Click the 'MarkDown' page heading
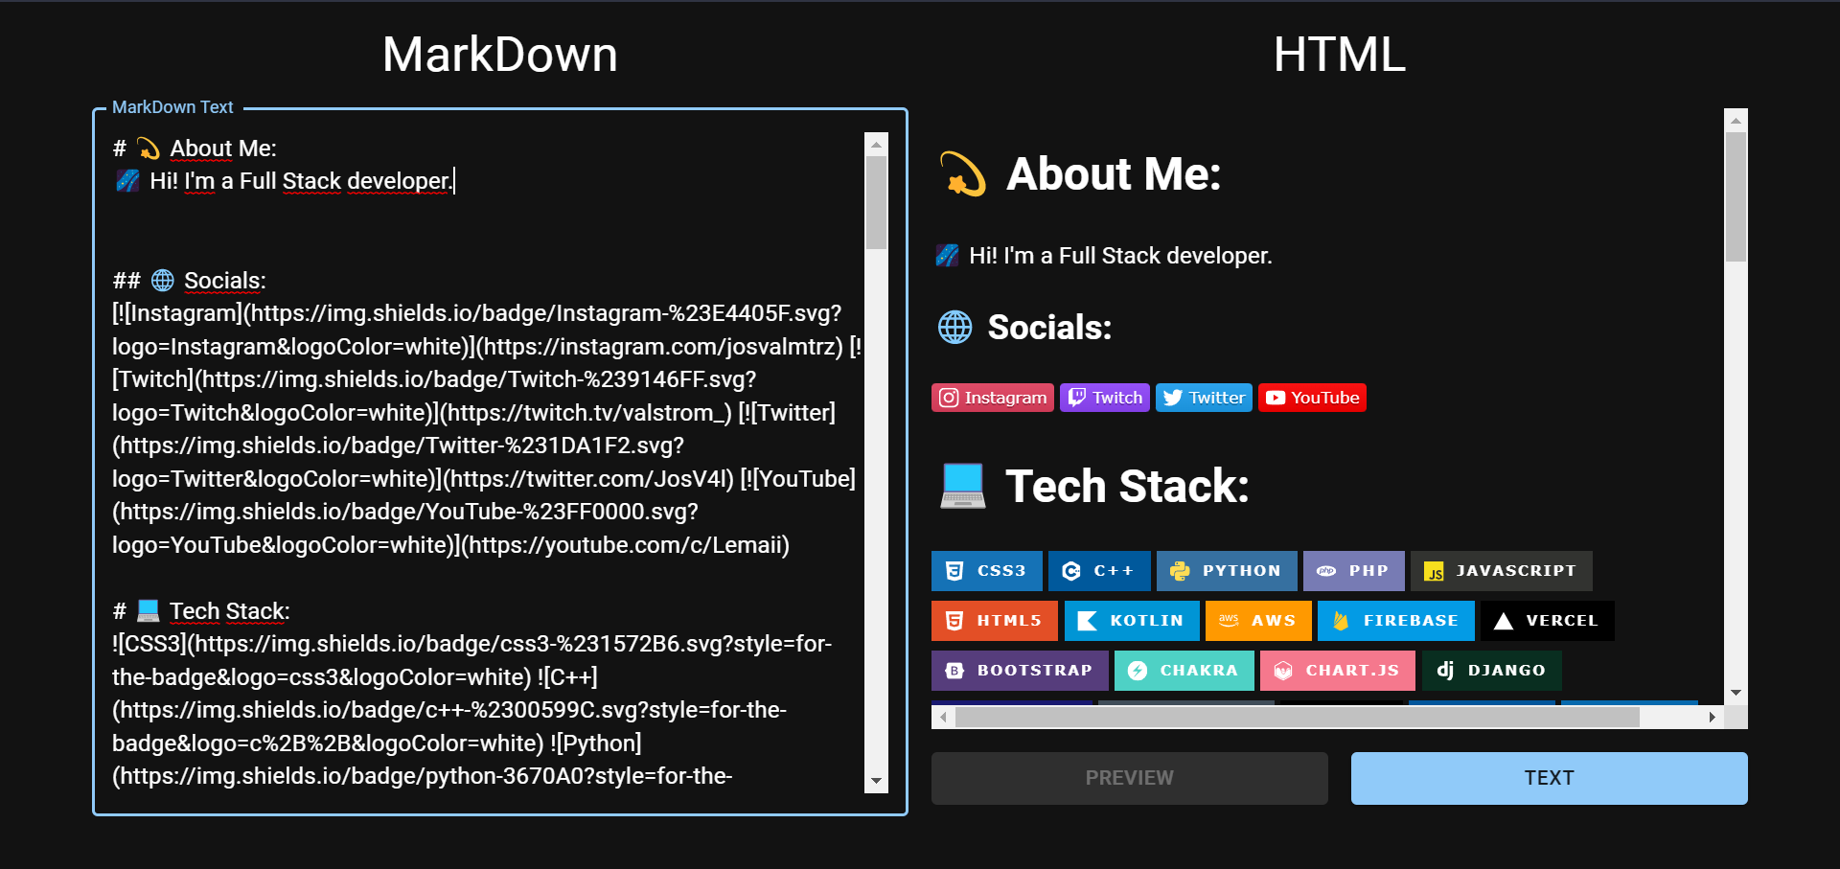 500,55
